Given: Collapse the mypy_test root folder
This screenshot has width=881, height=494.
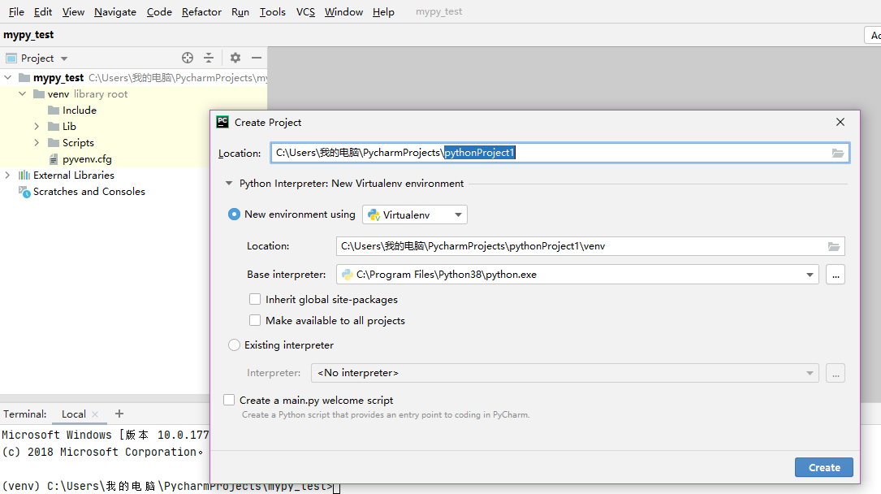Looking at the screenshot, I should click(x=8, y=77).
